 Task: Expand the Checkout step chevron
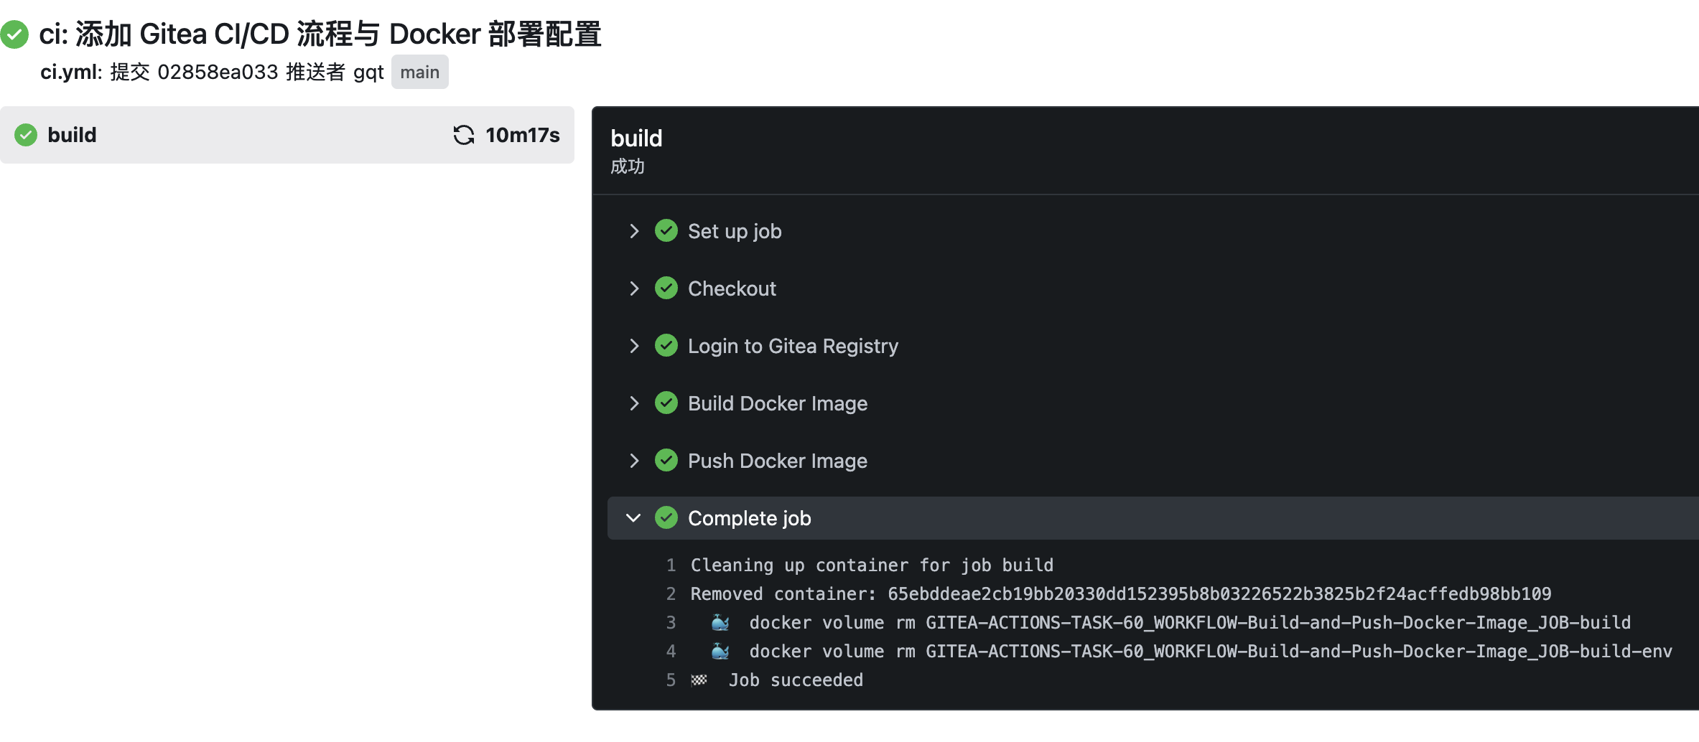tap(633, 288)
